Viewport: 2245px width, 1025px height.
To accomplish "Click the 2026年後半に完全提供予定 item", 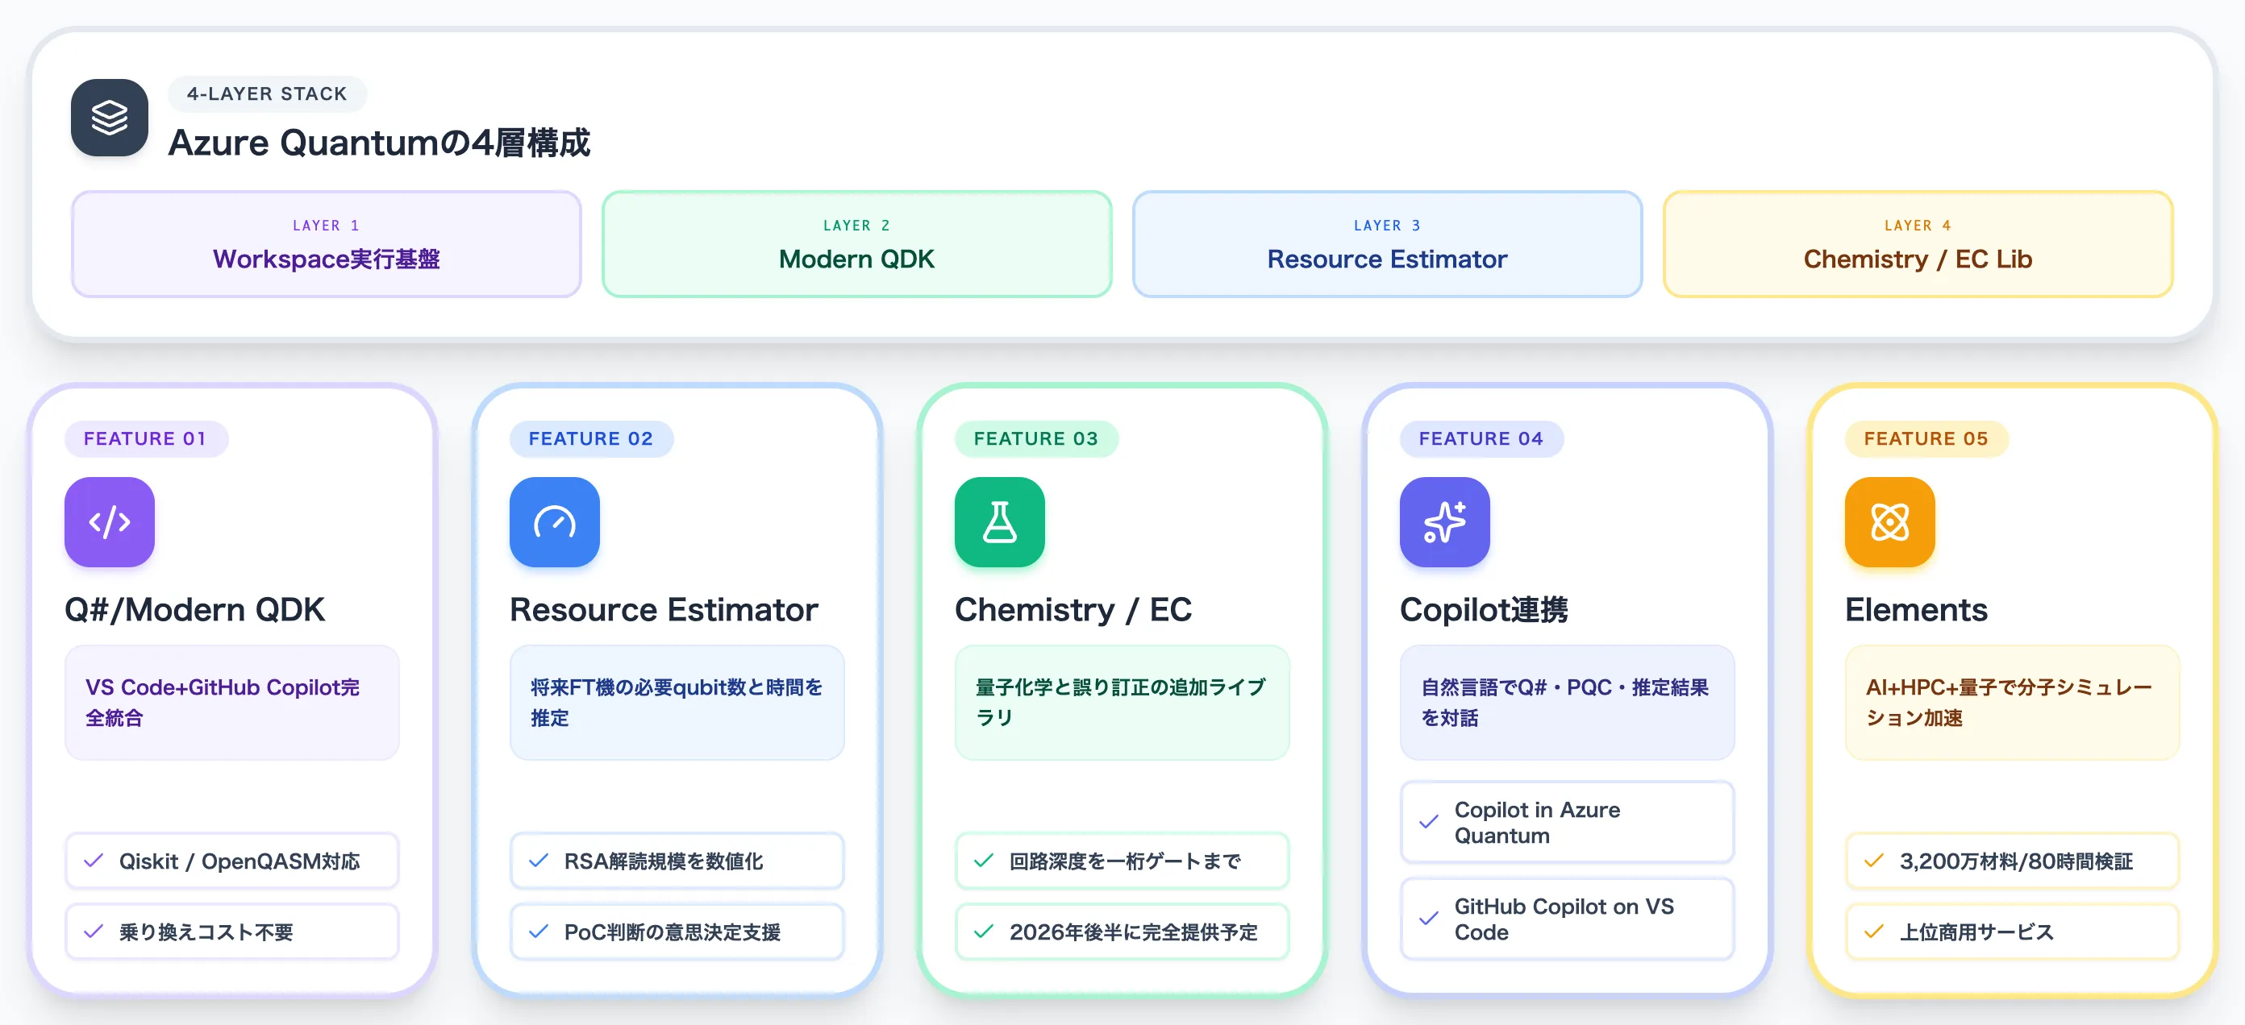I will [x=1122, y=932].
